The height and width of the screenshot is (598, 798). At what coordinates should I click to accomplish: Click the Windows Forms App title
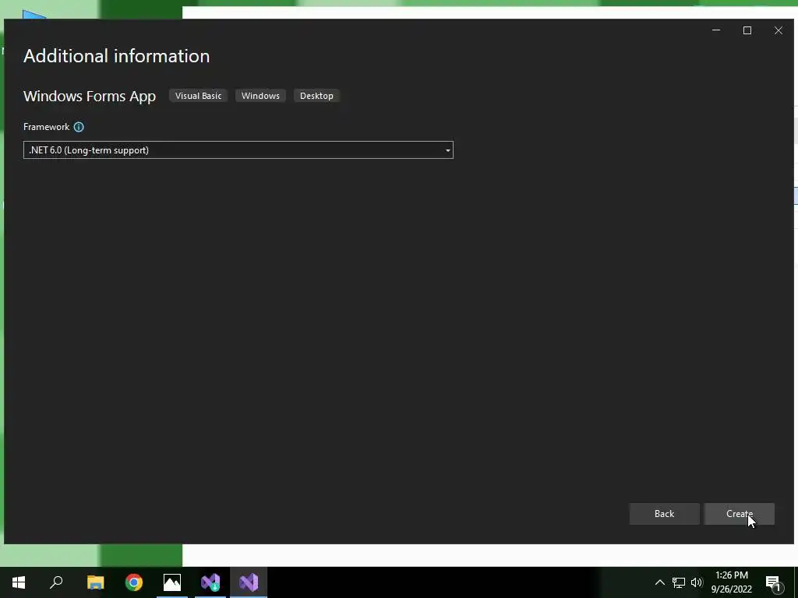(90, 96)
